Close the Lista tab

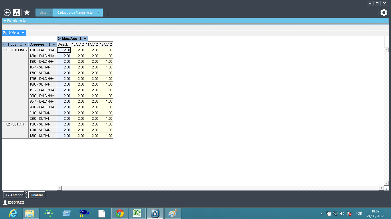tap(50, 13)
